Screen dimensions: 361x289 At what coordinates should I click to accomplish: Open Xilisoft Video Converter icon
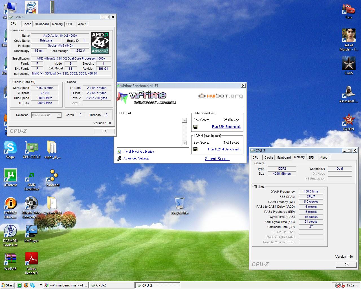coord(32,207)
